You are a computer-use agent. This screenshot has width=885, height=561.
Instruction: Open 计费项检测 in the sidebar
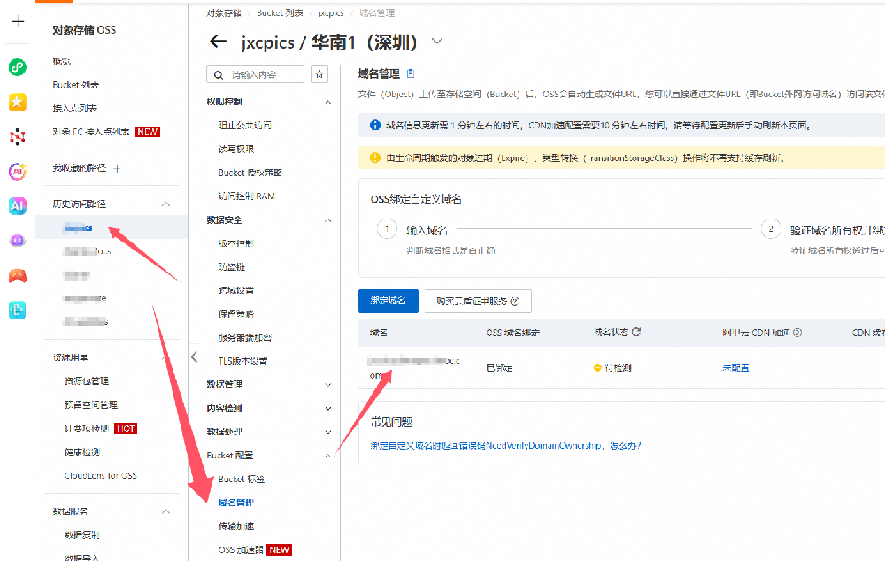(87, 428)
